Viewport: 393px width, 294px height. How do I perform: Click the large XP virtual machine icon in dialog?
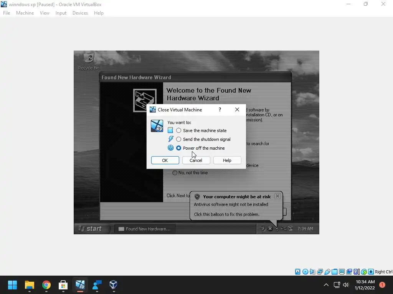point(157,126)
